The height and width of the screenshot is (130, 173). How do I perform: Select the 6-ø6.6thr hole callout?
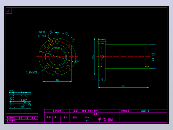point(31,72)
